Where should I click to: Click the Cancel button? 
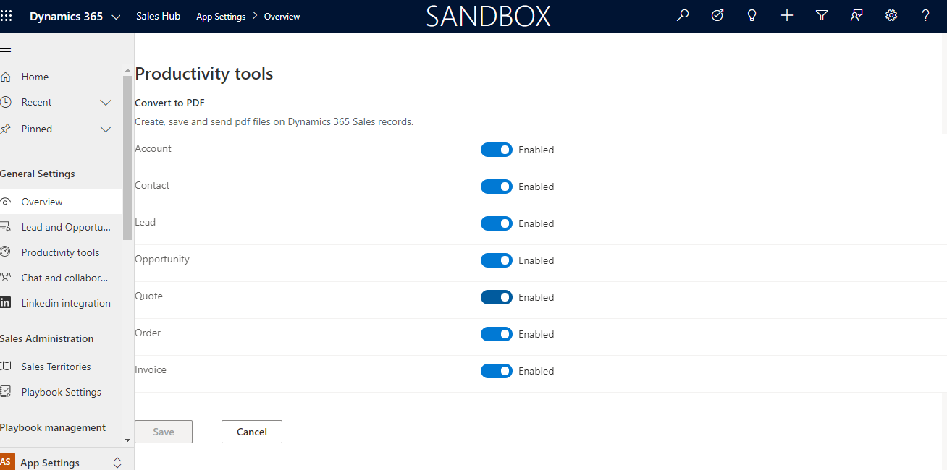coord(252,432)
